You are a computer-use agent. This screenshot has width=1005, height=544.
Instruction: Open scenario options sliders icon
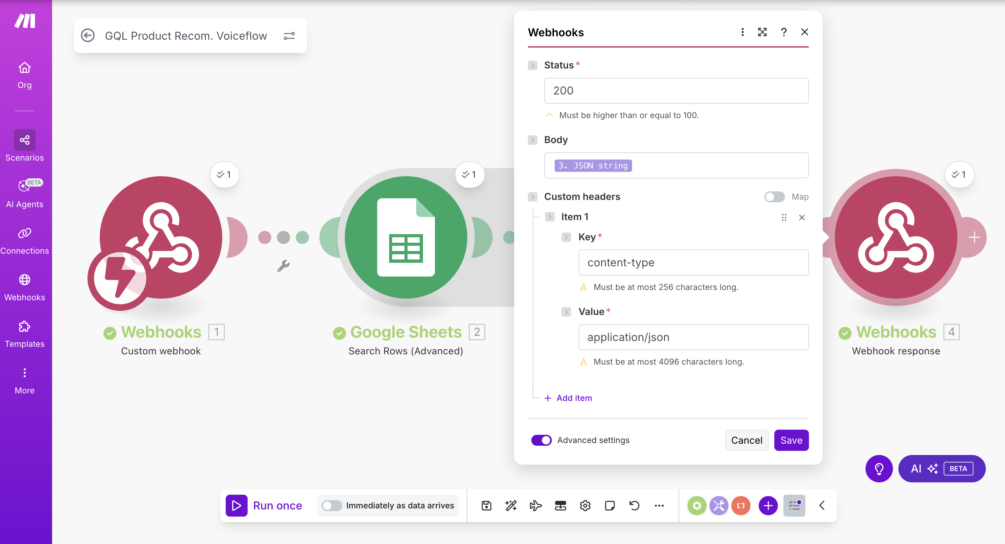(289, 36)
